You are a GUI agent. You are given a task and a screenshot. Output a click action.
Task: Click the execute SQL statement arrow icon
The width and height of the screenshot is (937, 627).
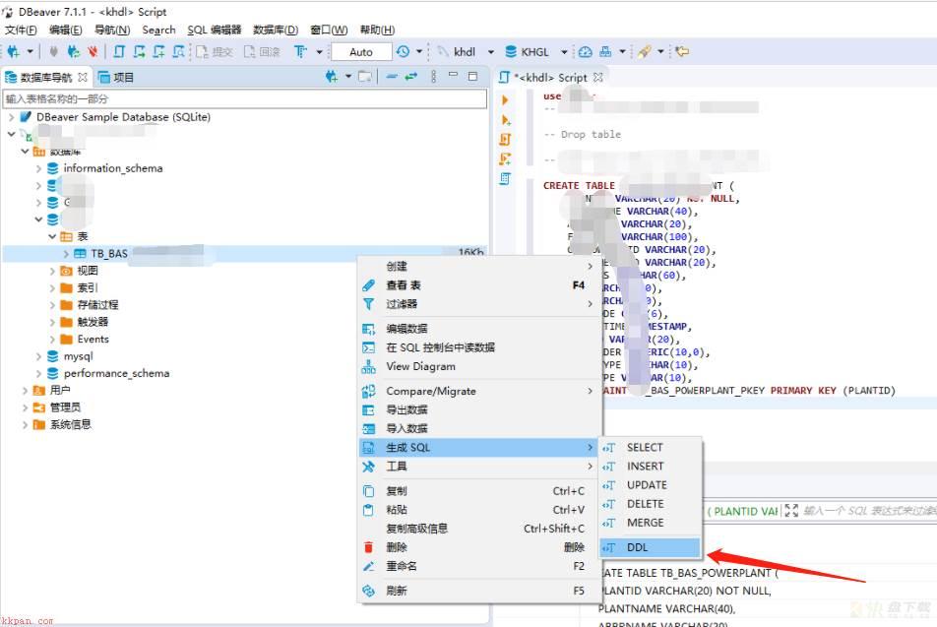point(505,99)
